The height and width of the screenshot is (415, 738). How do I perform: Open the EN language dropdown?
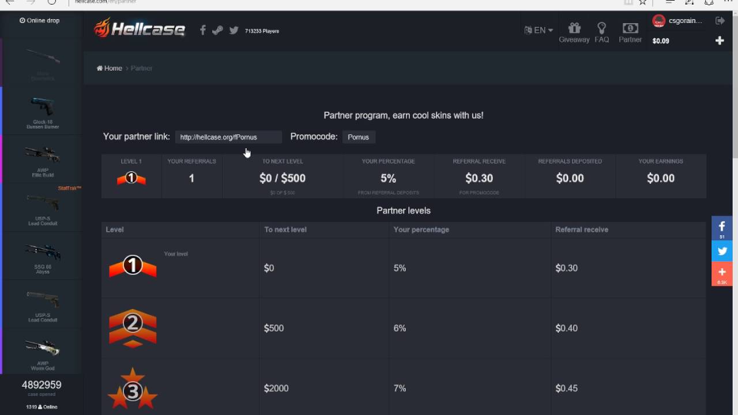tap(539, 30)
